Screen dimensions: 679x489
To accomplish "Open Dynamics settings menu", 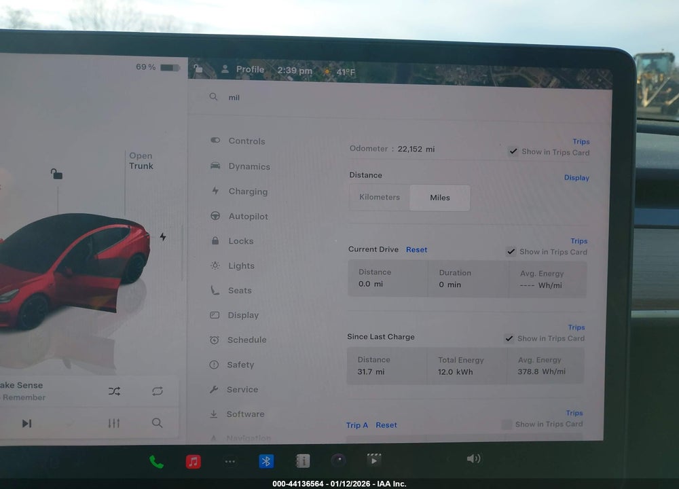I will point(240,166).
